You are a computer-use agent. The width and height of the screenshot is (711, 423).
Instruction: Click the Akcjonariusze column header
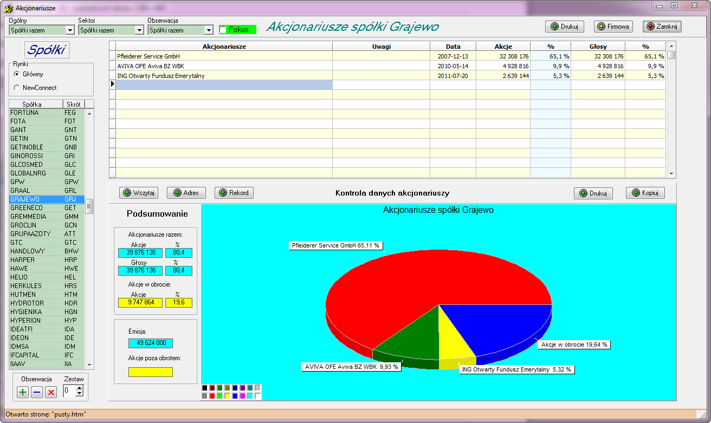(x=224, y=47)
